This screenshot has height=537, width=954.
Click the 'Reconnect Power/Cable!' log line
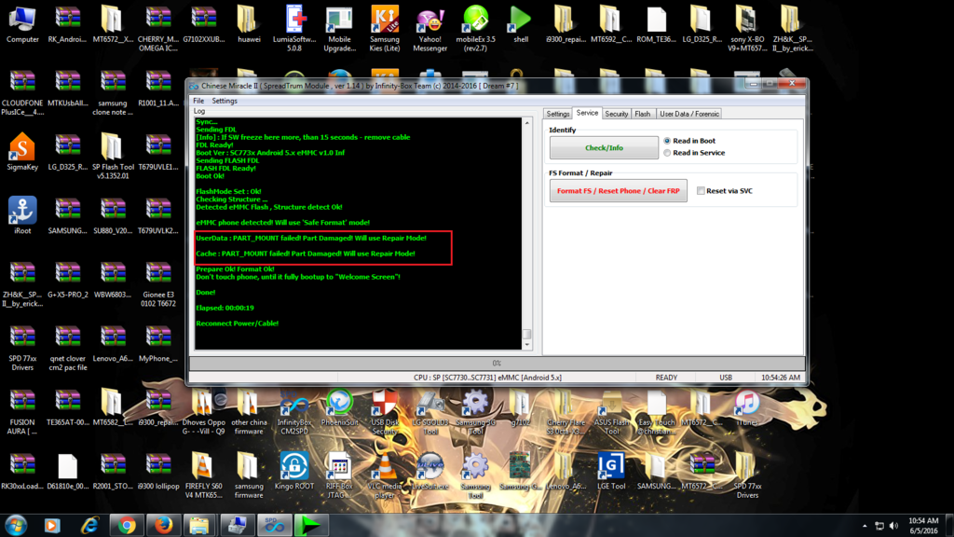238,324
